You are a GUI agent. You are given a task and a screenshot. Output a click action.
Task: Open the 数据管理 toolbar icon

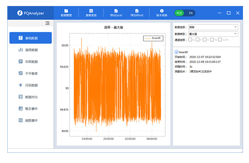pos(66,13)
